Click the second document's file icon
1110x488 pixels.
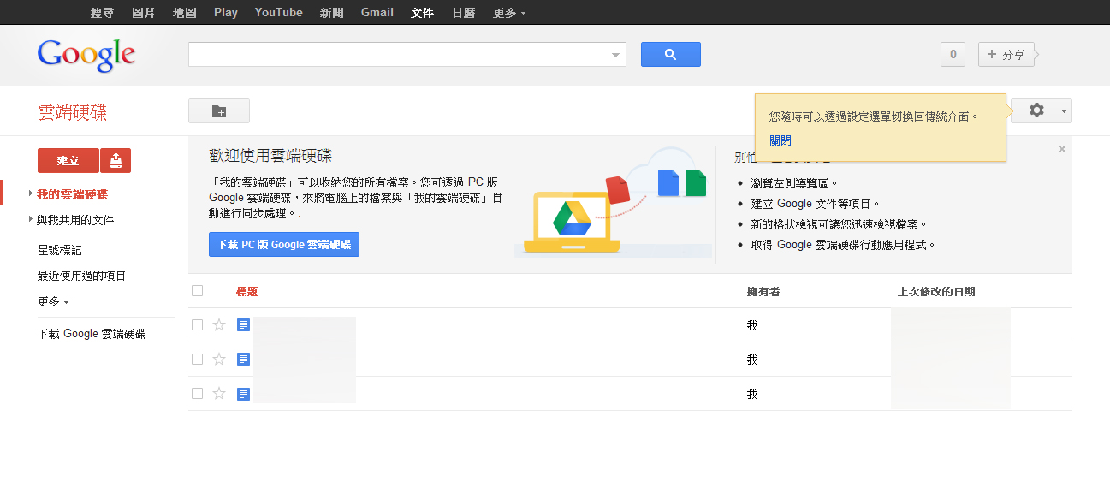coord(243,360)
